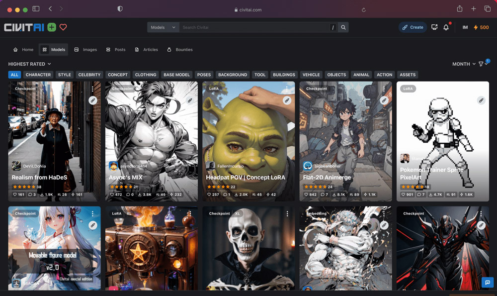Image resolution: width=497 pixels, height=296 pixels.
Task: Select the ASSETS category chip
Action: coord(408,75)
